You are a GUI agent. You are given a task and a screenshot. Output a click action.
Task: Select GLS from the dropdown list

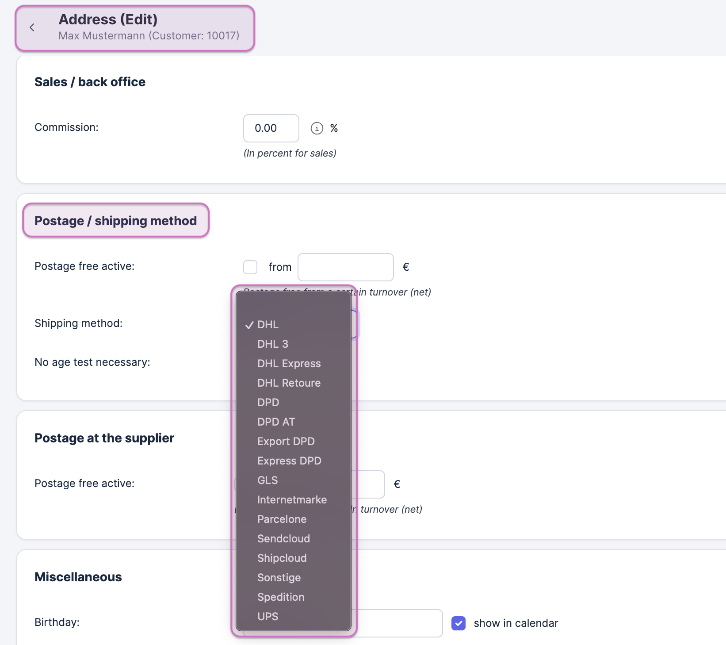[267, 480]
